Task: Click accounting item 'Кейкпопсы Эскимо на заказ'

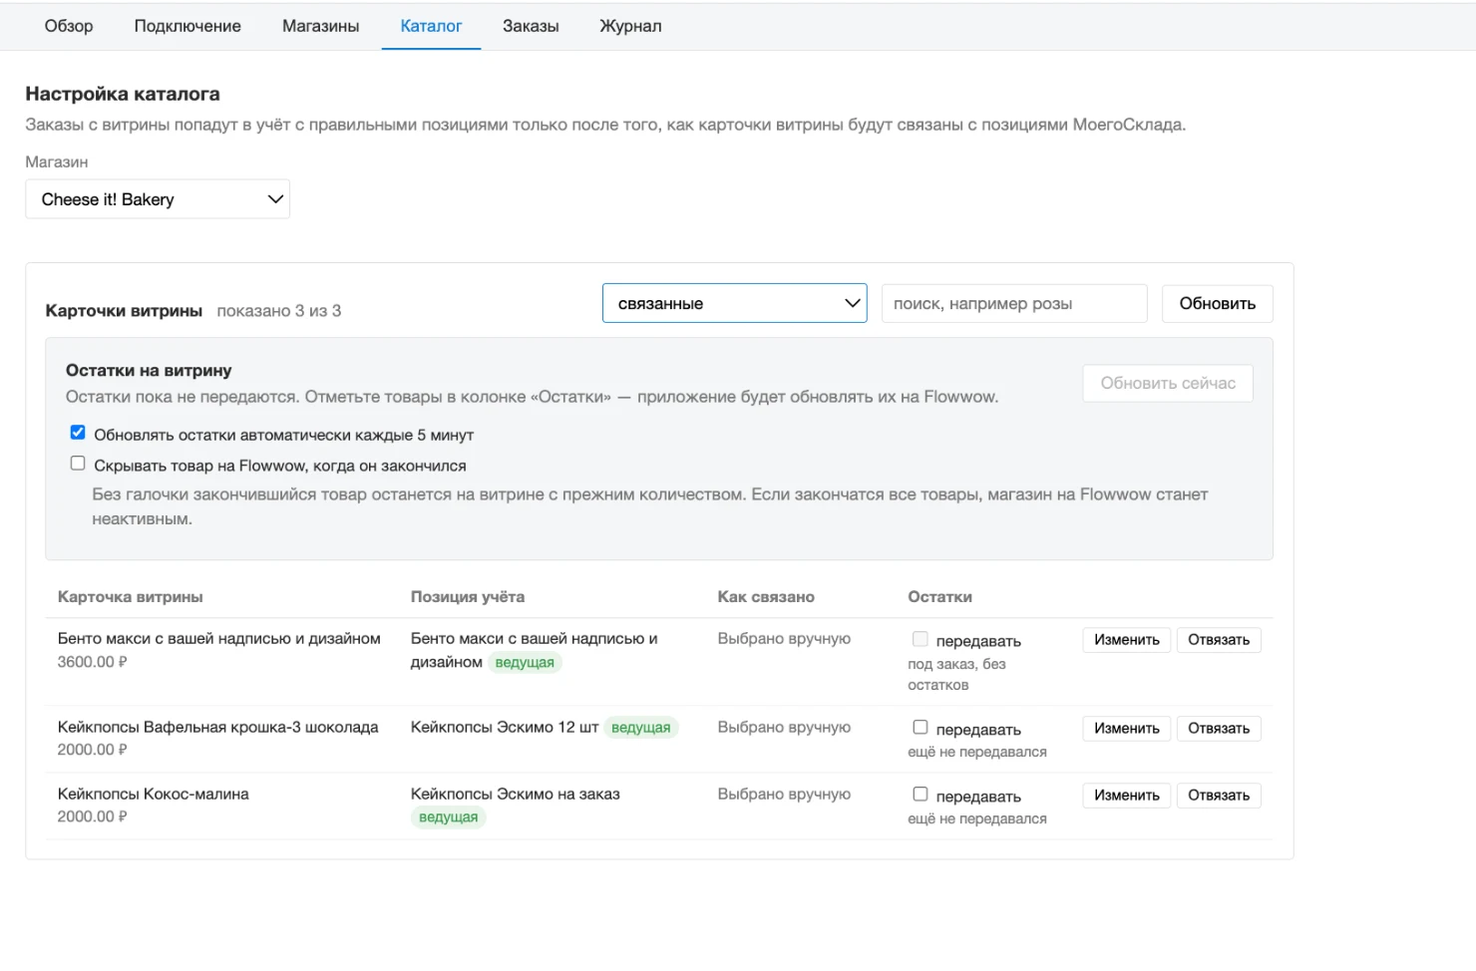Action: point(516,795)
